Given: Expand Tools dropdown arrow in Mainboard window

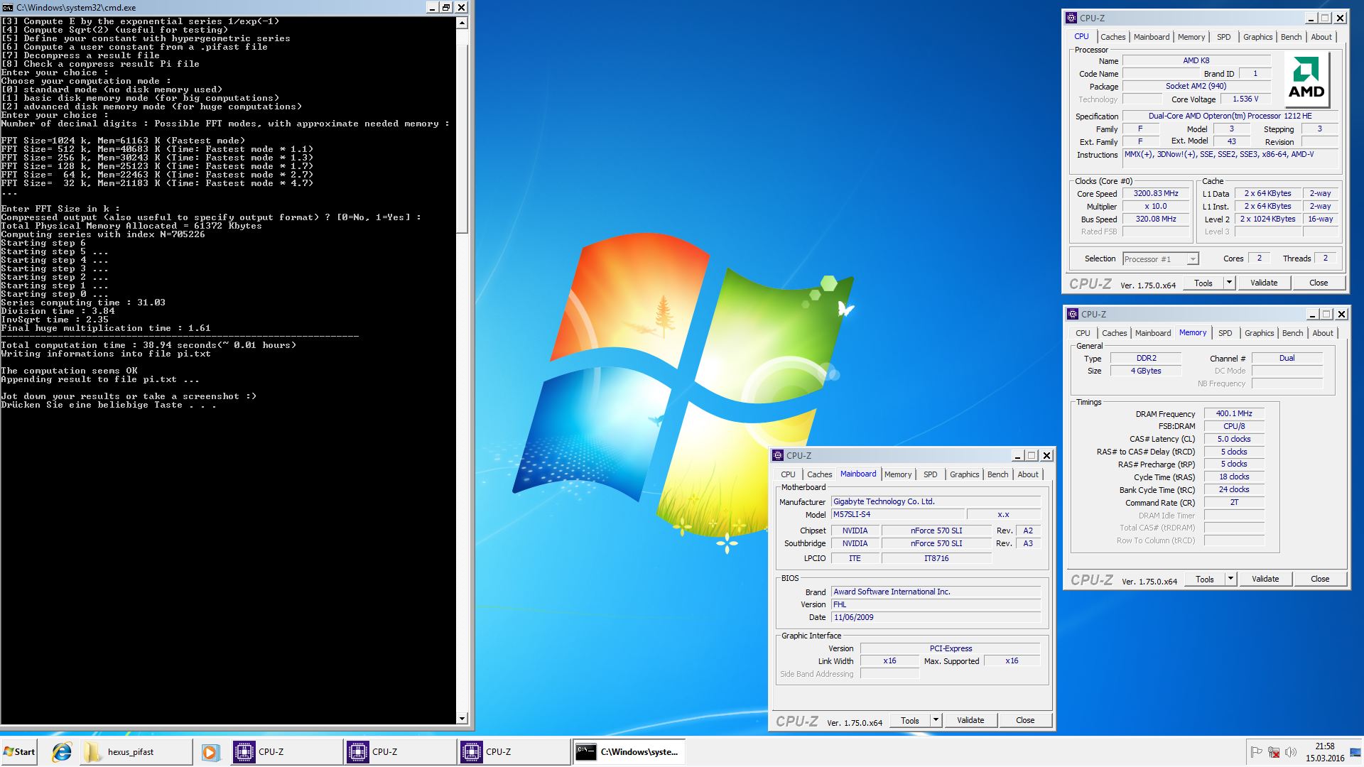Looking at the screenshot, I should (936, 720).
